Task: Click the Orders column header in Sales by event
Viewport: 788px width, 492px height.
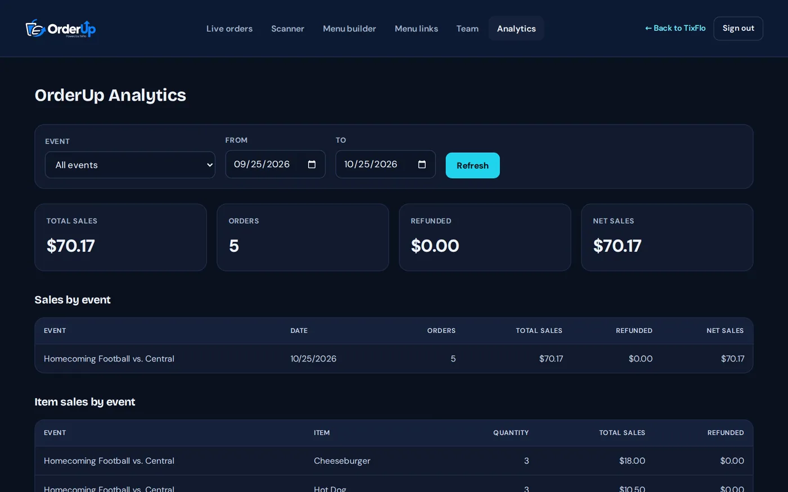Action: [441, 331]
